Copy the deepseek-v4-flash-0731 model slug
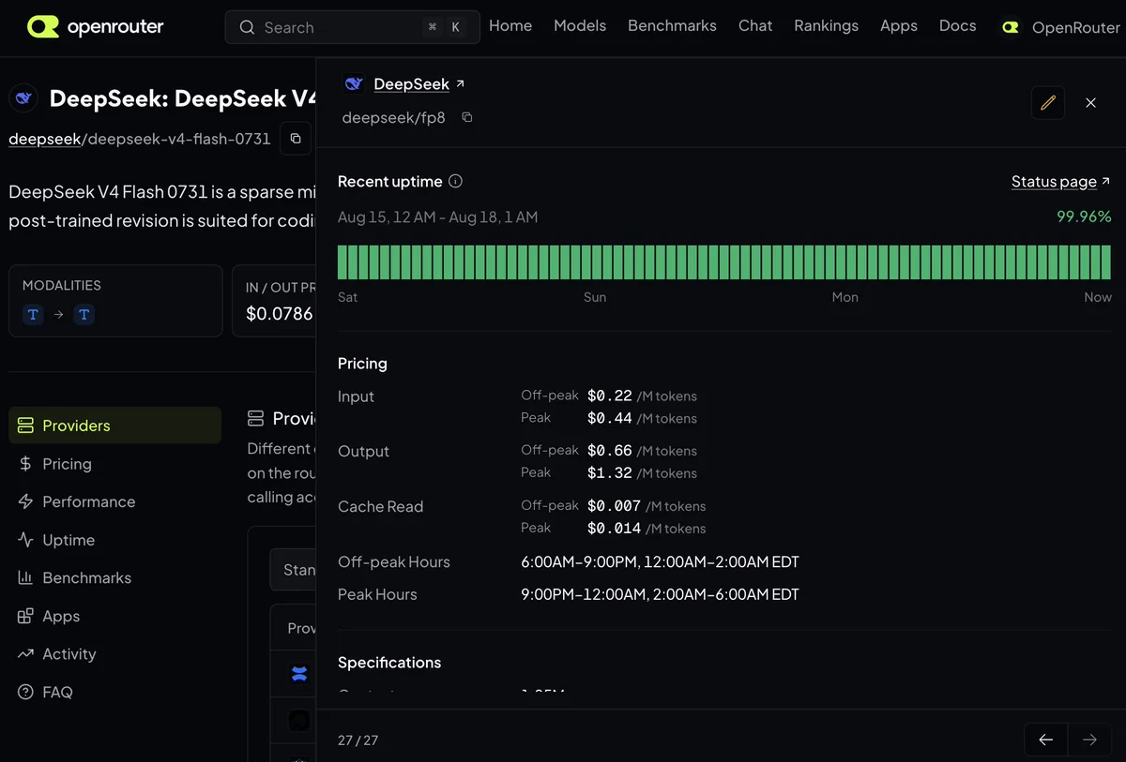This screenshot has width=1126, height=762. click(x=296, y=139)
